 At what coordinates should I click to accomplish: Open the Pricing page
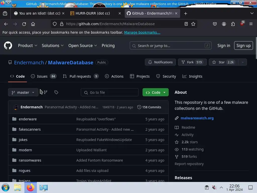pyautogui.click(x=108, y=45)
